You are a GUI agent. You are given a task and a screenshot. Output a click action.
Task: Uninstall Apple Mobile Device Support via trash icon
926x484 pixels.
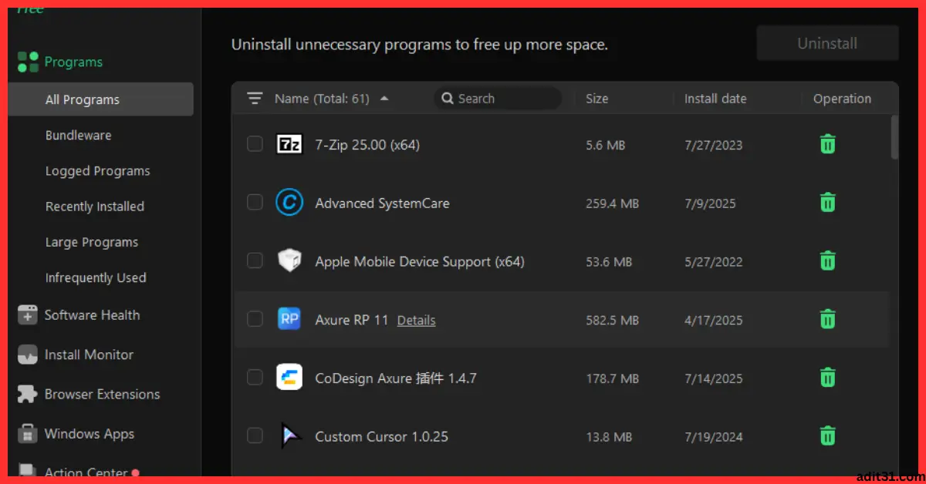click(827, 261)
